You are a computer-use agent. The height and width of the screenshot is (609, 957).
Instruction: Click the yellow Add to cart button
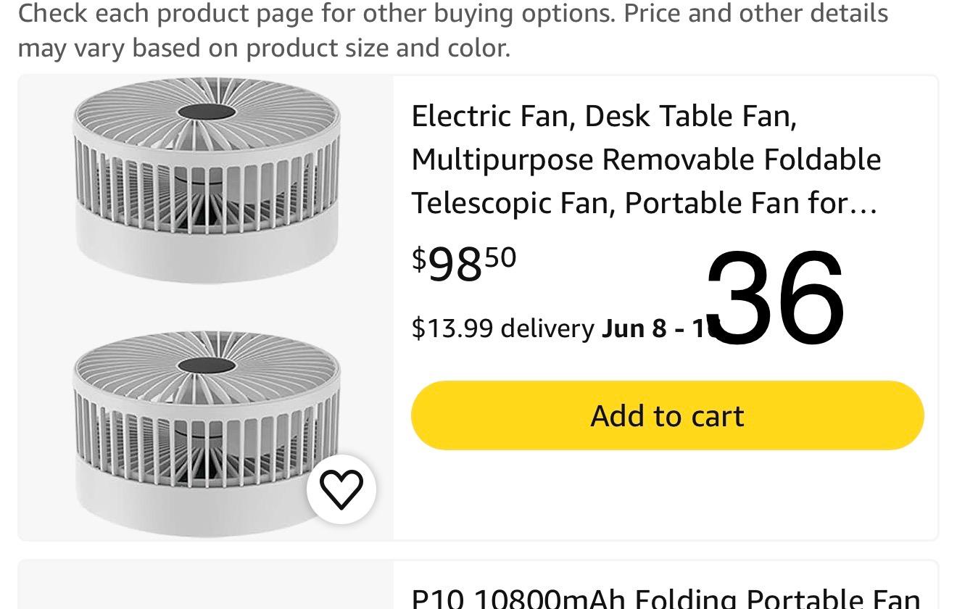point(667,415)
